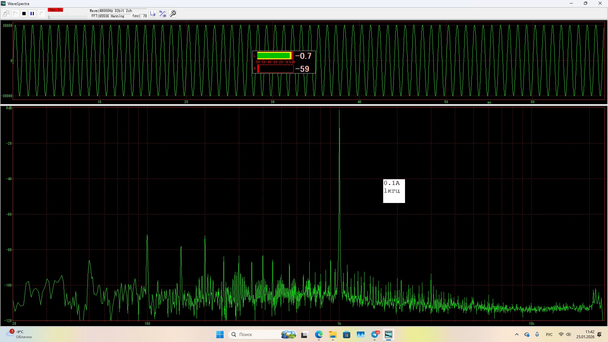This screenshot has width=608, height=342.
Task: Open File Explorer from the taskbar
Action: [x=332, y=334]
